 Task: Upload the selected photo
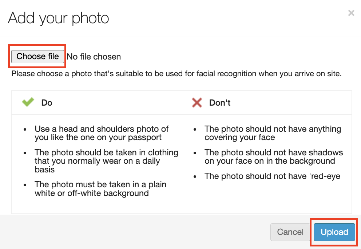(334, 232)
